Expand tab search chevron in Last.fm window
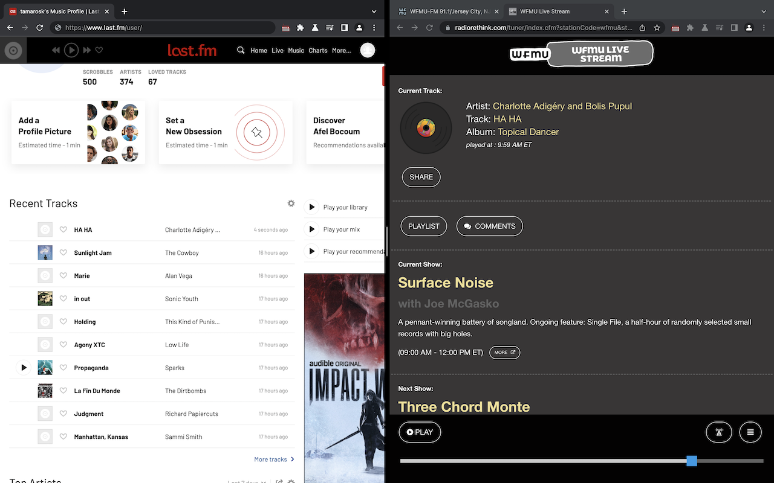Image resolution: width=774 pixels, height=483 pixels. click(375, 11)
